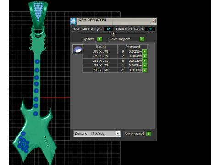Click the 0.012tw weight cell
Image resolution: width=220 pixels, height=165 pixels.
(x=135, y=60)
